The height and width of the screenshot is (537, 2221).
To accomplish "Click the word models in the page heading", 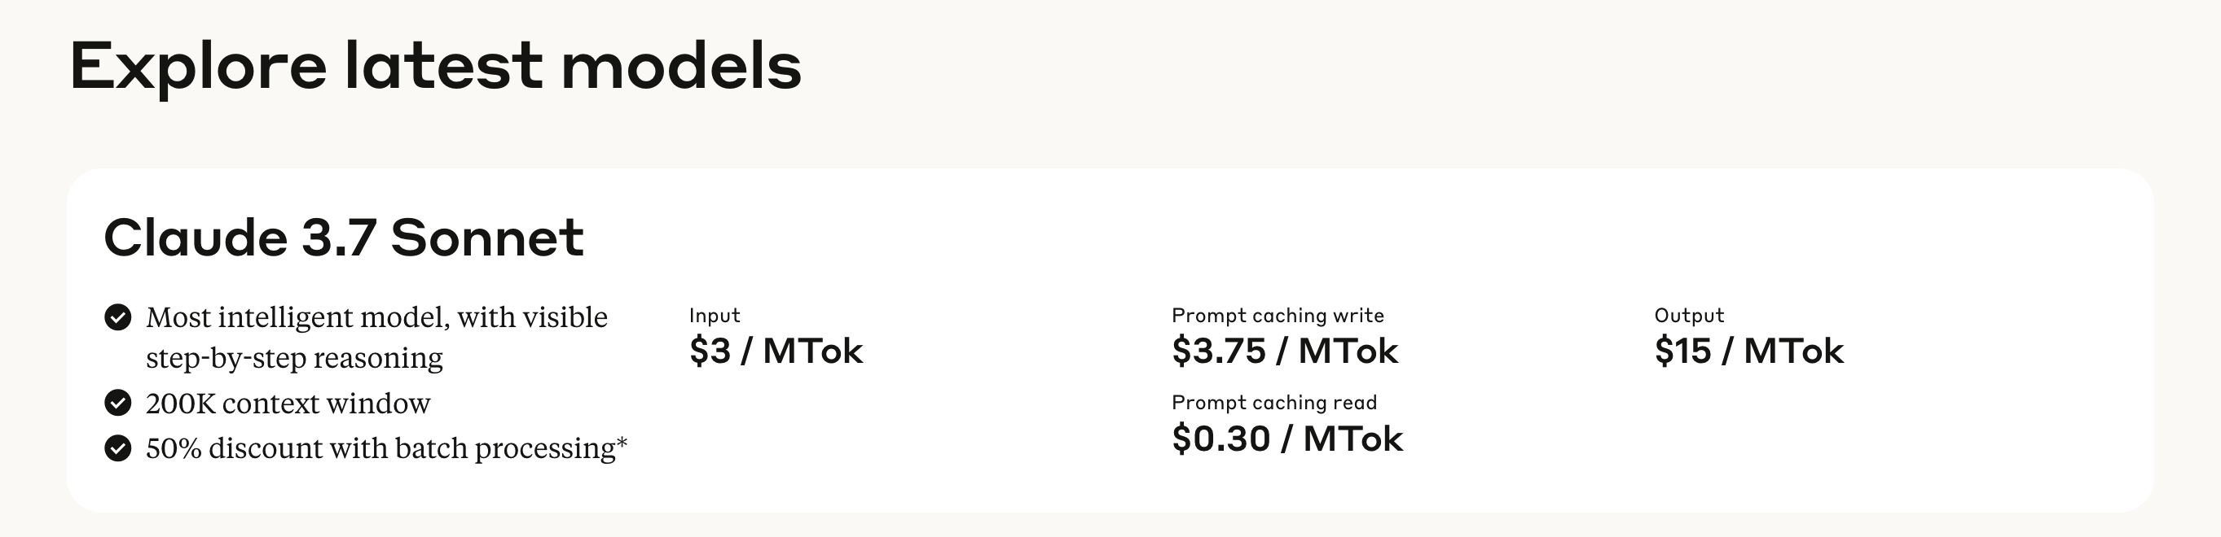I will click(x=681, y=66).
